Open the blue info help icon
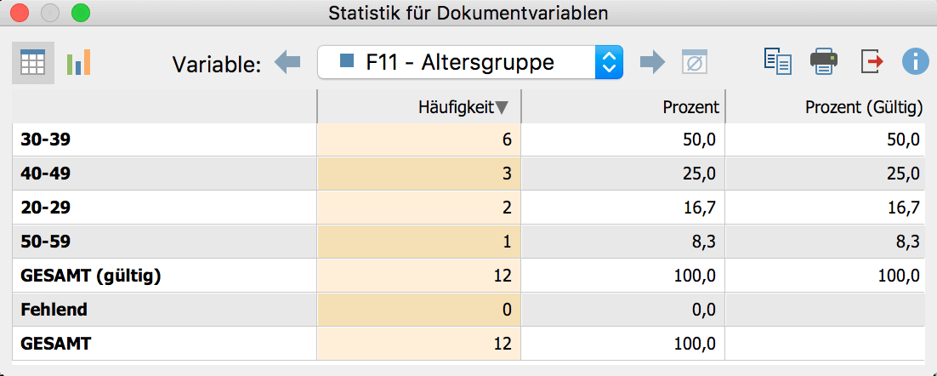 [x=916, y=61]
